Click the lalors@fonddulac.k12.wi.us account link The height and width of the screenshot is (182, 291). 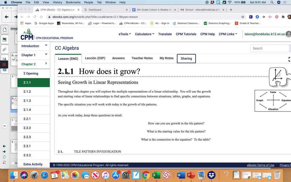click(x=265, y=34)
